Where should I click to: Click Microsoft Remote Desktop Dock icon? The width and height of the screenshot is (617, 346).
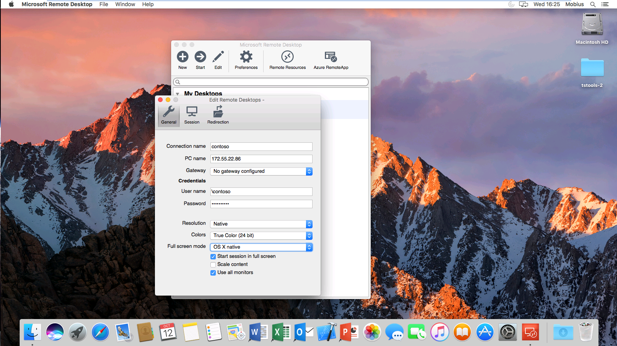tap(530, 332)
